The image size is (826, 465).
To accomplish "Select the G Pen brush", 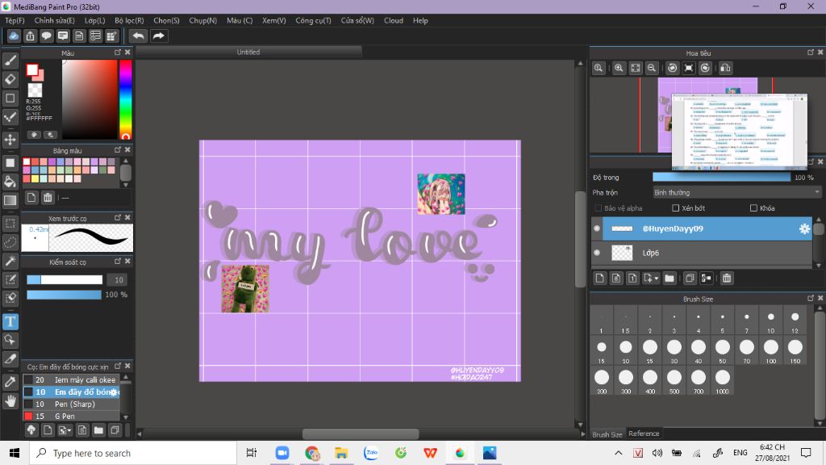I will click(x=71, y=416).
